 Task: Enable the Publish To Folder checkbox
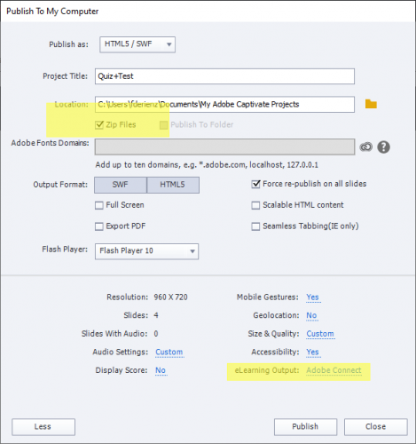163,125
